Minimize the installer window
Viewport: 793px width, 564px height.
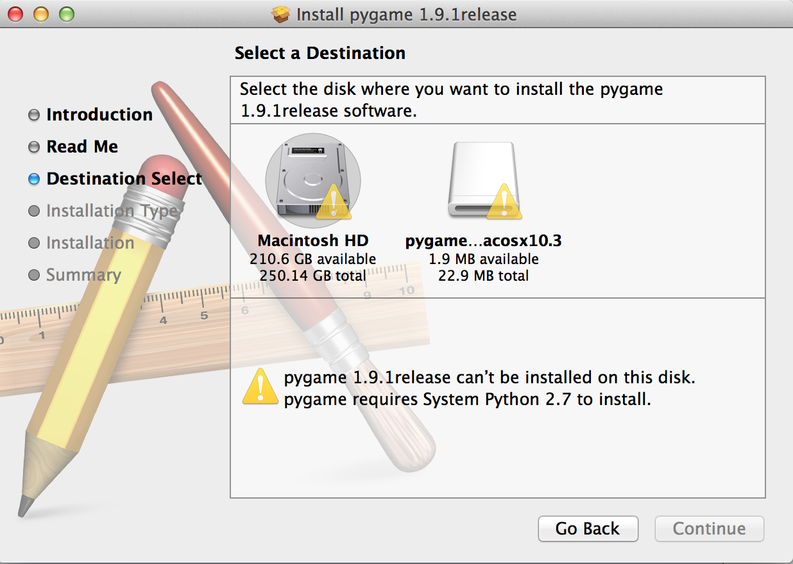coord(40,13)
